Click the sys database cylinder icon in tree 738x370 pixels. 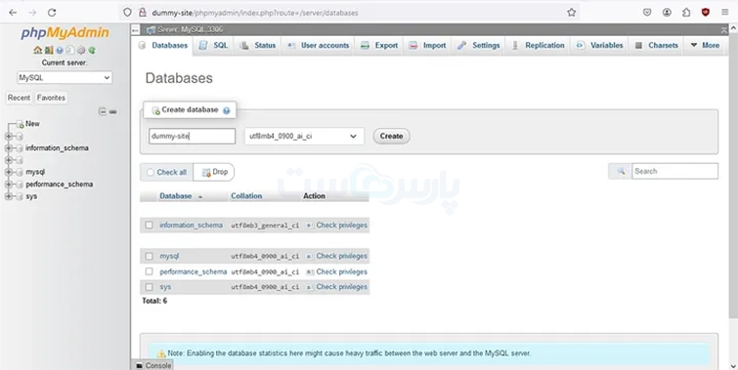click(20, 196)
